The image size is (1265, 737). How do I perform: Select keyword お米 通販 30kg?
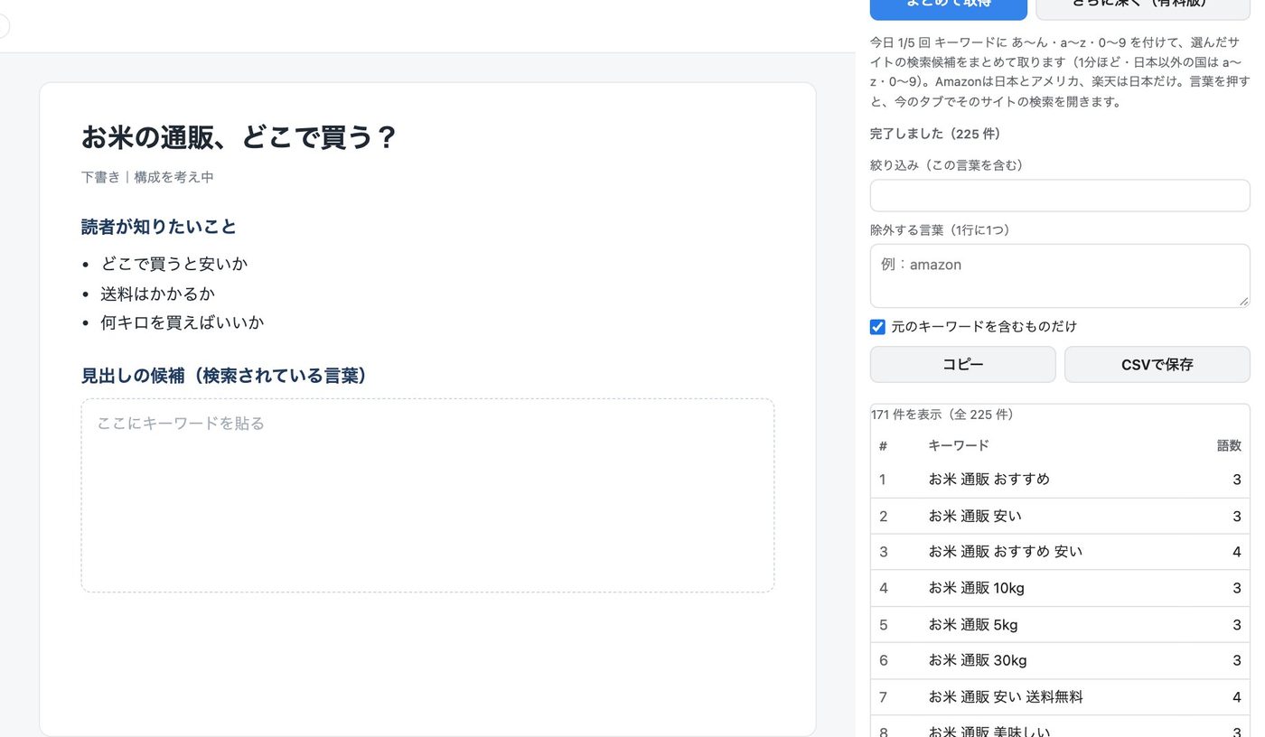(x=978, y=660)
